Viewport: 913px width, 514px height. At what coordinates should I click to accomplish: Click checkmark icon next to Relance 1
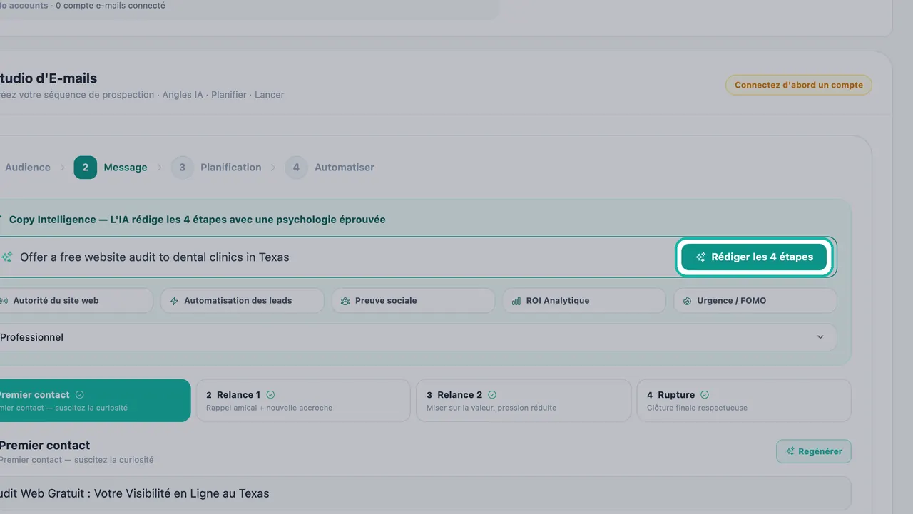pyautogui.click(x=270, y=394)
